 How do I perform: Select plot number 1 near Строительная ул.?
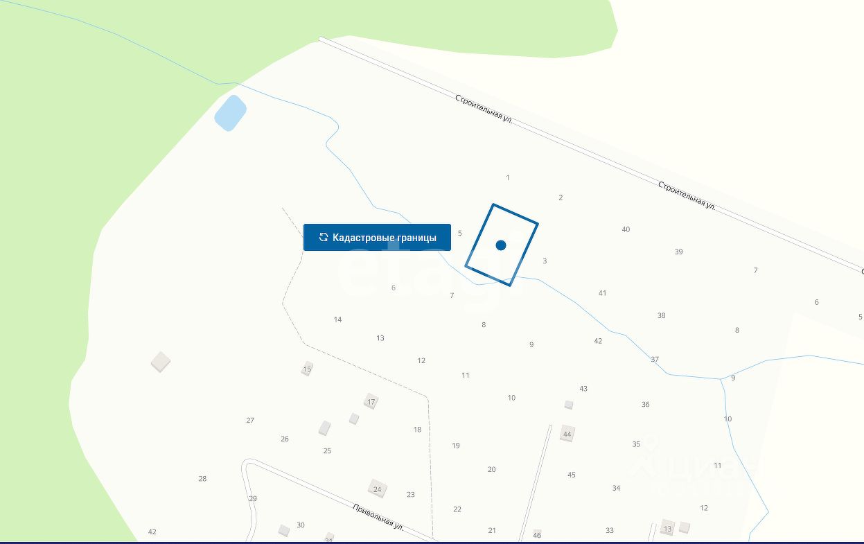click(508, 177)
